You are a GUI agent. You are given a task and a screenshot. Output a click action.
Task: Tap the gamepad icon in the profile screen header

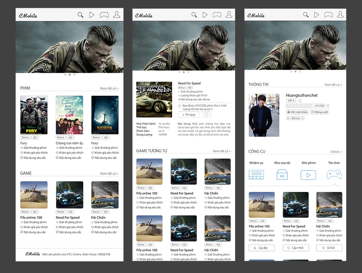(328, 15)
